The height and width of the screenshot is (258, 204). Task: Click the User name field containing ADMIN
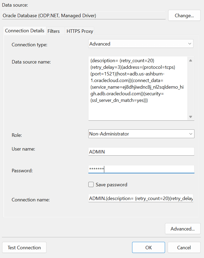tap(141, 151)
